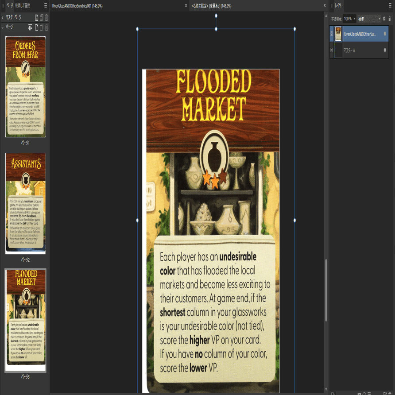Viewport: 395px width, 395px height.
Task: Expand the マスターページ section
Action: click(3, 17)
